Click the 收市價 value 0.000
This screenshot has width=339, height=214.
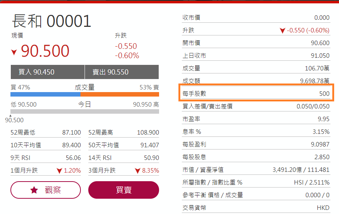(322, 18)
